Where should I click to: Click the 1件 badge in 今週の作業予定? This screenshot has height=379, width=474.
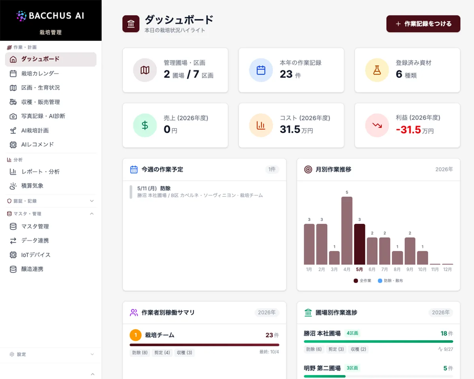coord(272,169)
